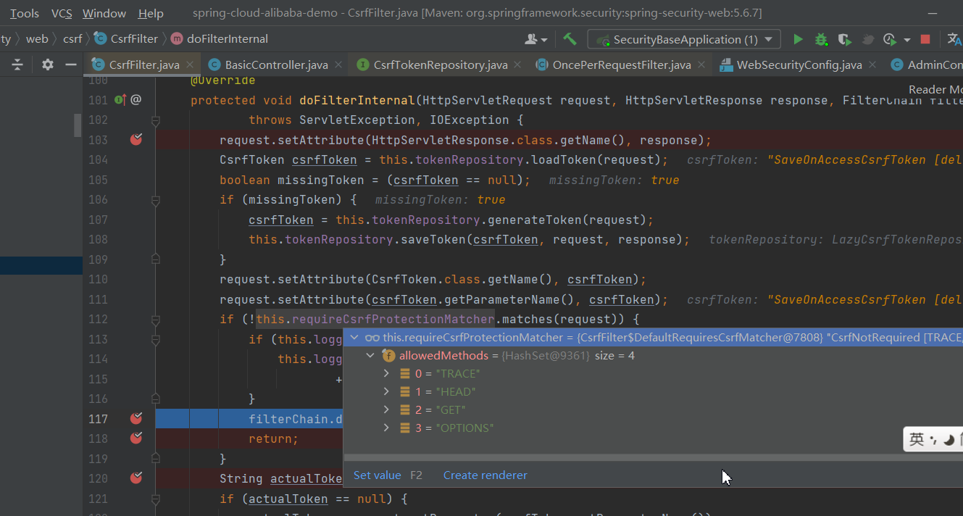The height and width of the screenshot is (516, 963).
Task: Toggle the breakpoint on line 117
Action: [x=136, y=418]
